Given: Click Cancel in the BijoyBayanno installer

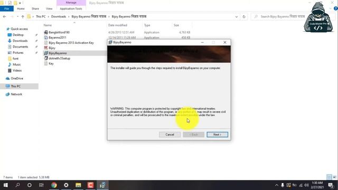Looking at the screenshot, I should tap(170, 135).
